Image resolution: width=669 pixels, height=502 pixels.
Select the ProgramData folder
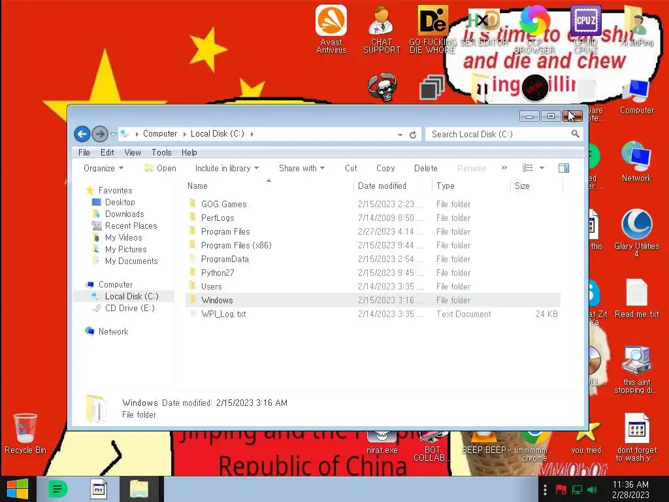tap(373, 259)
